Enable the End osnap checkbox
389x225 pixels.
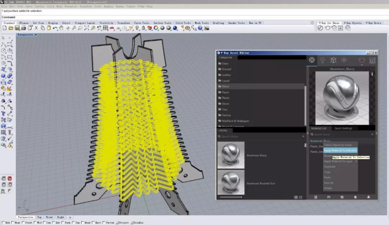(2, 223)
